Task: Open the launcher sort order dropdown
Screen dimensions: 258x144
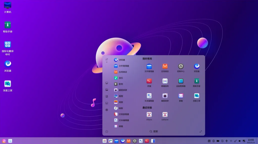Action: [107, 60]
